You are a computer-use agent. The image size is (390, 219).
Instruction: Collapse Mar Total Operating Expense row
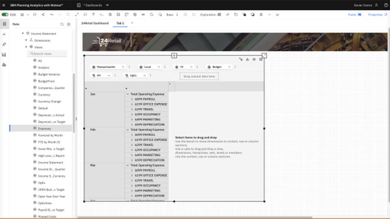(128, 165)
